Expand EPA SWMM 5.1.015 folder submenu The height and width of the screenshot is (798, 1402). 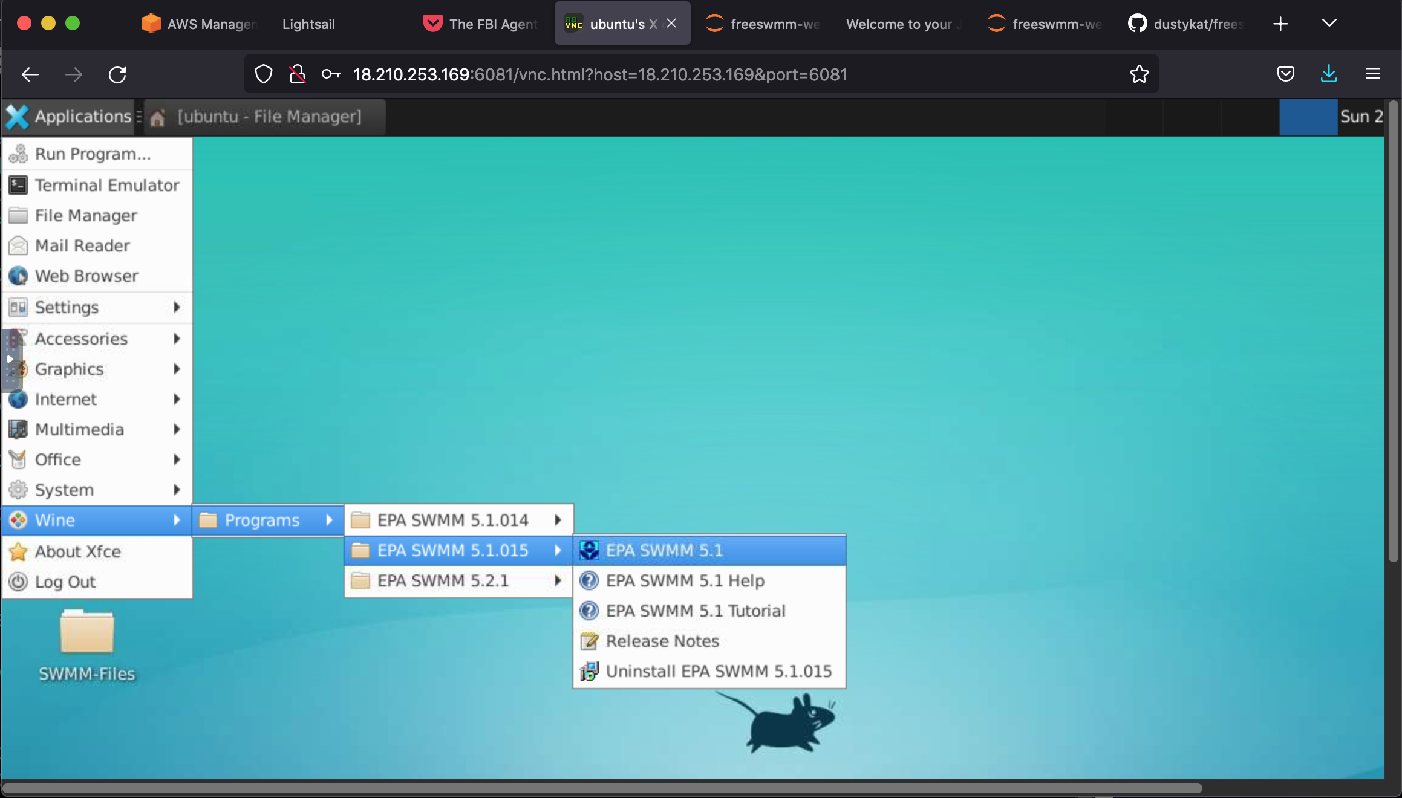pos(458,550)
